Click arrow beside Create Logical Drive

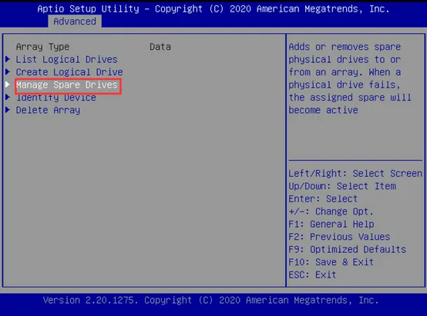(x=8, y=72)
